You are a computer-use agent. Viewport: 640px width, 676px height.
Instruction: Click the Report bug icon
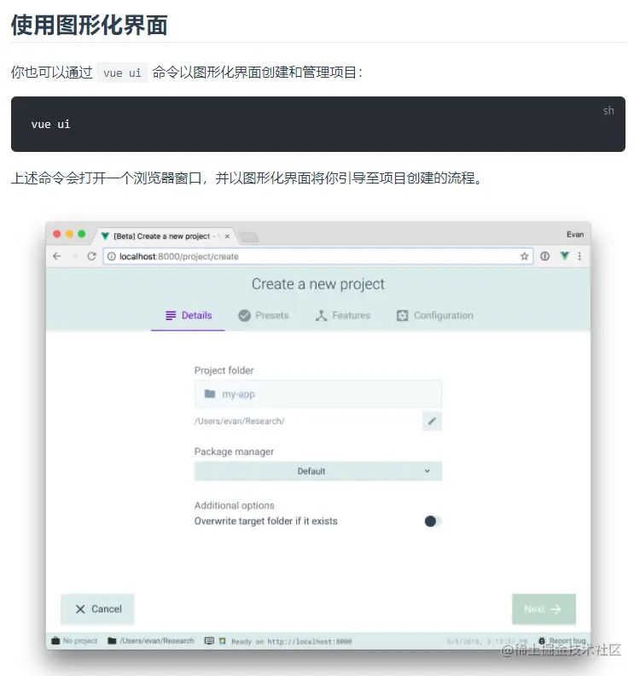click(x=542, y=641)
